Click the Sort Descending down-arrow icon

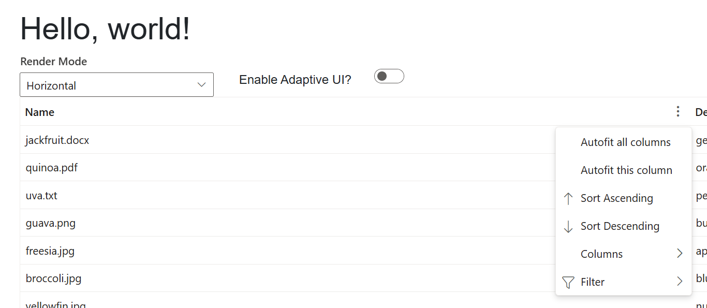(568, 226)
